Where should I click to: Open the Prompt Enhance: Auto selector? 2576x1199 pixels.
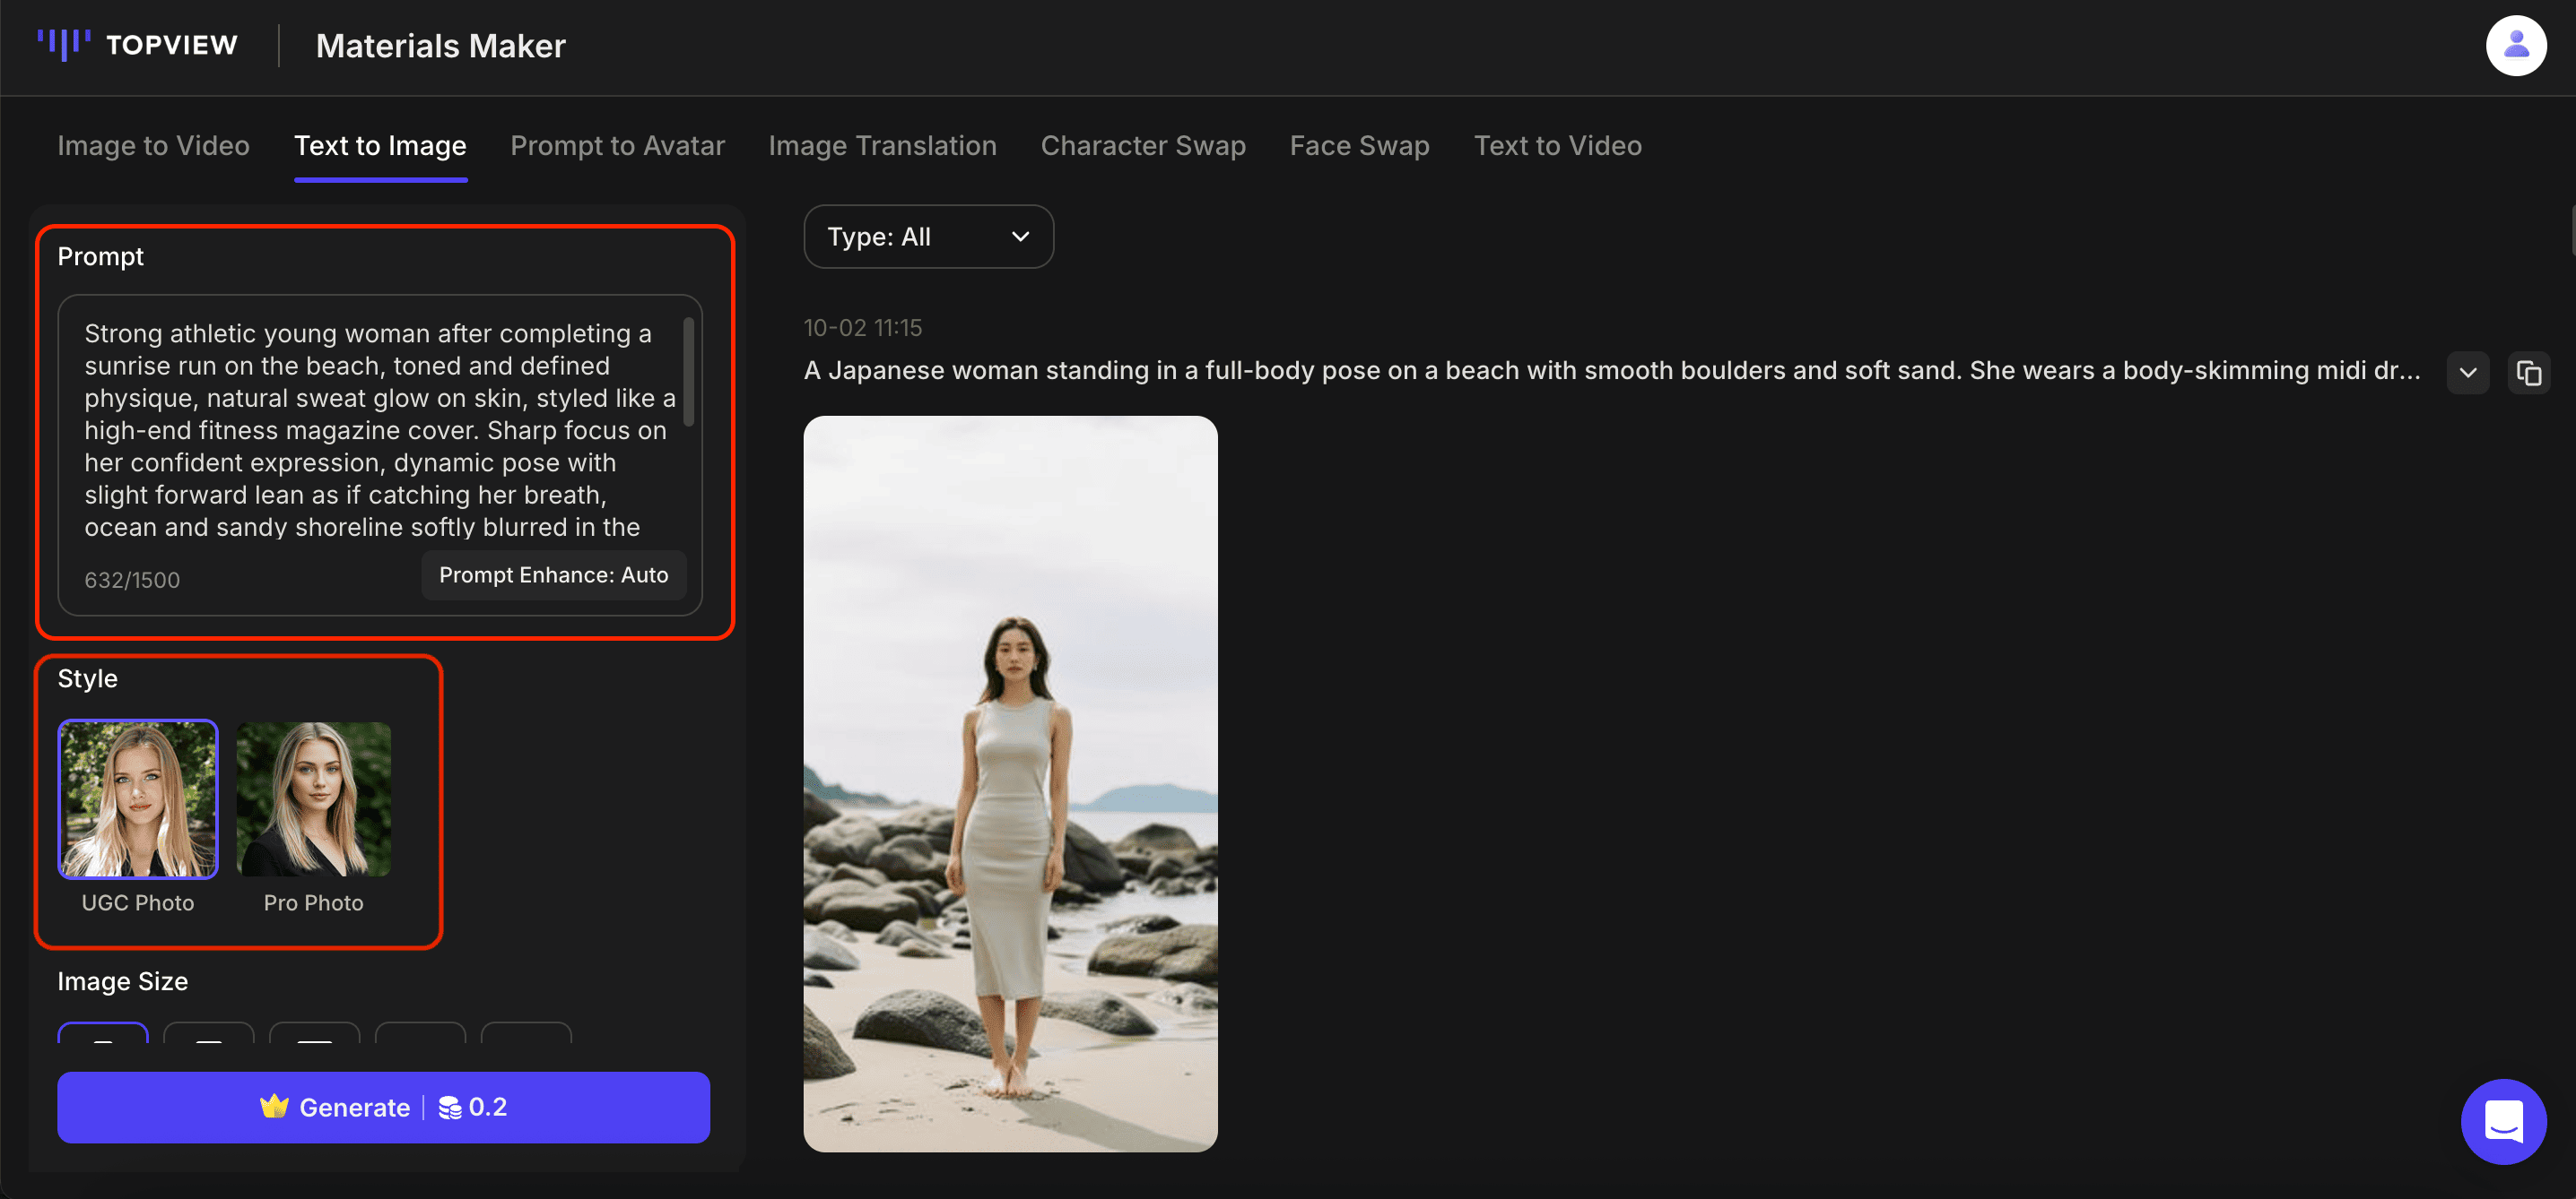(x=553, y=574)
